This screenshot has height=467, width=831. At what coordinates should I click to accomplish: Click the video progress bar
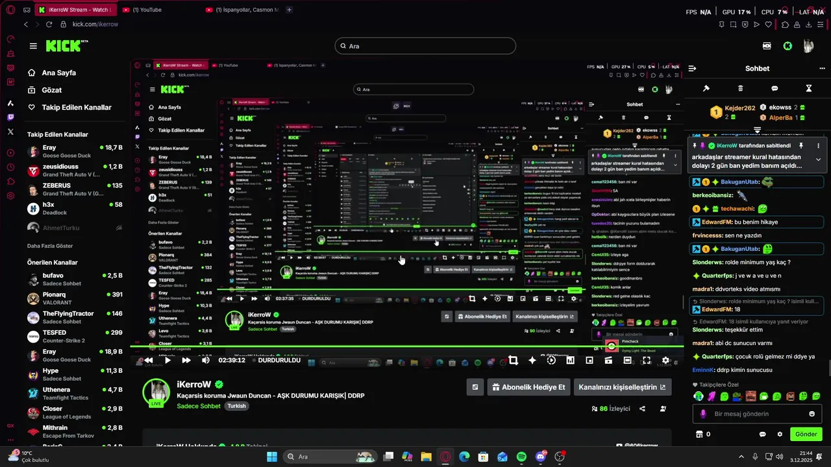point(406,346)
